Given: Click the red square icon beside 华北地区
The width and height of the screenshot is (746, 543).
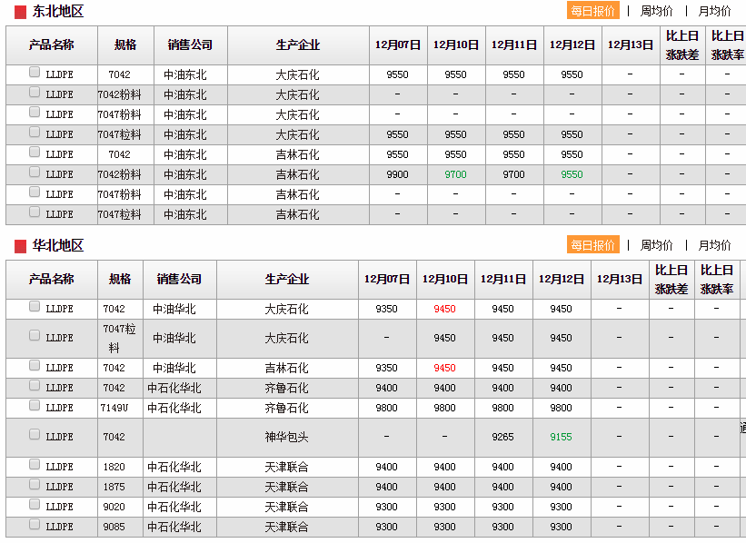Looking at the screenshot, I should pyautogui.click(x=20, y=246).
